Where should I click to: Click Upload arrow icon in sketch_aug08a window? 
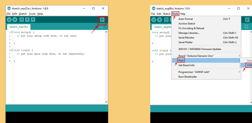(x=160, y=20)
